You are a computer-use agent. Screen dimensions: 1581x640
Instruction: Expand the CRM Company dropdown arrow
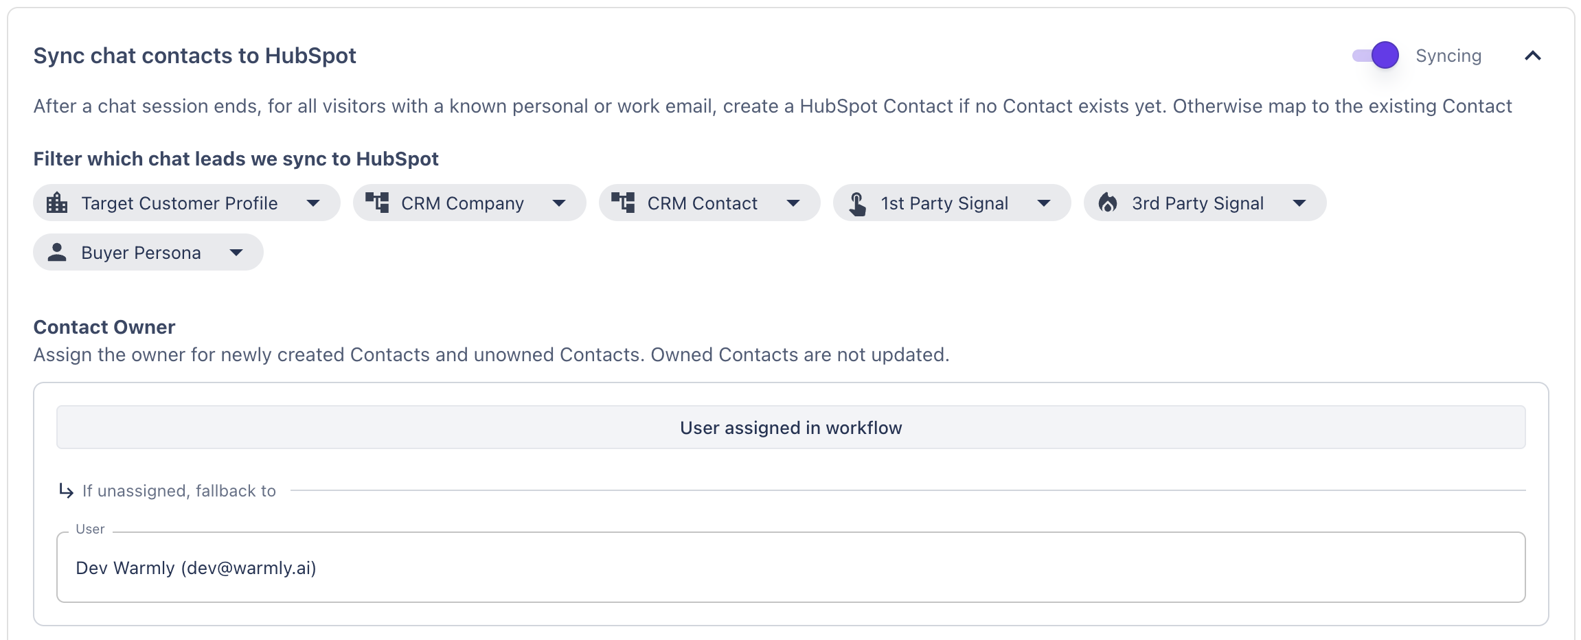559,203
